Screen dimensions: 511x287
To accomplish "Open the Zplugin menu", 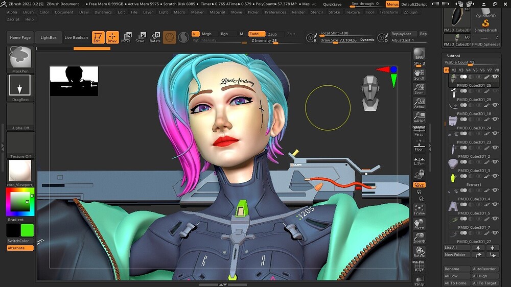I will click(411, 12).
